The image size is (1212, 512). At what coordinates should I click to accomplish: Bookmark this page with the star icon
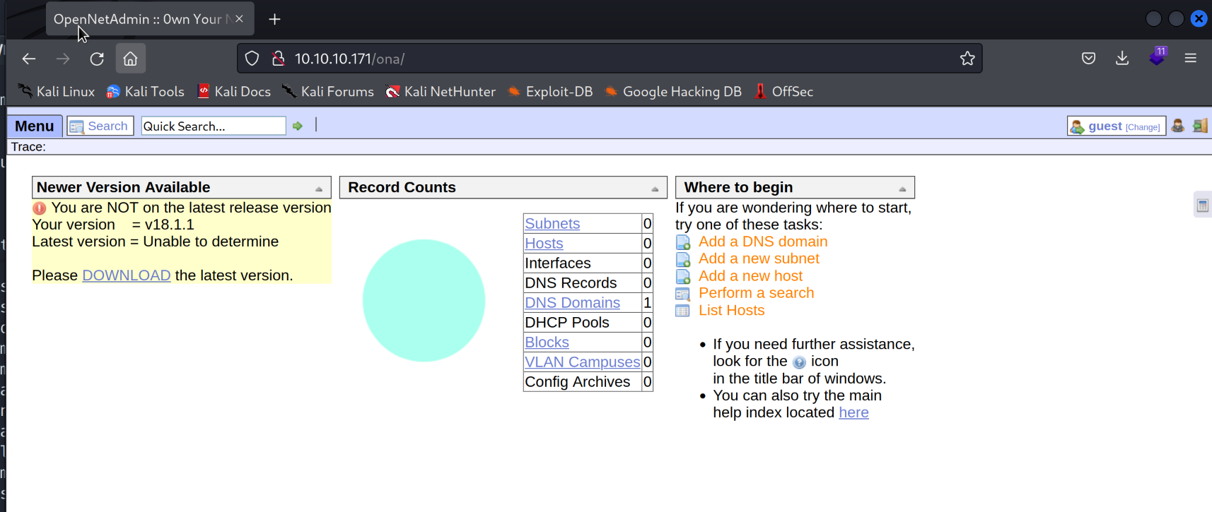(967, 59)
